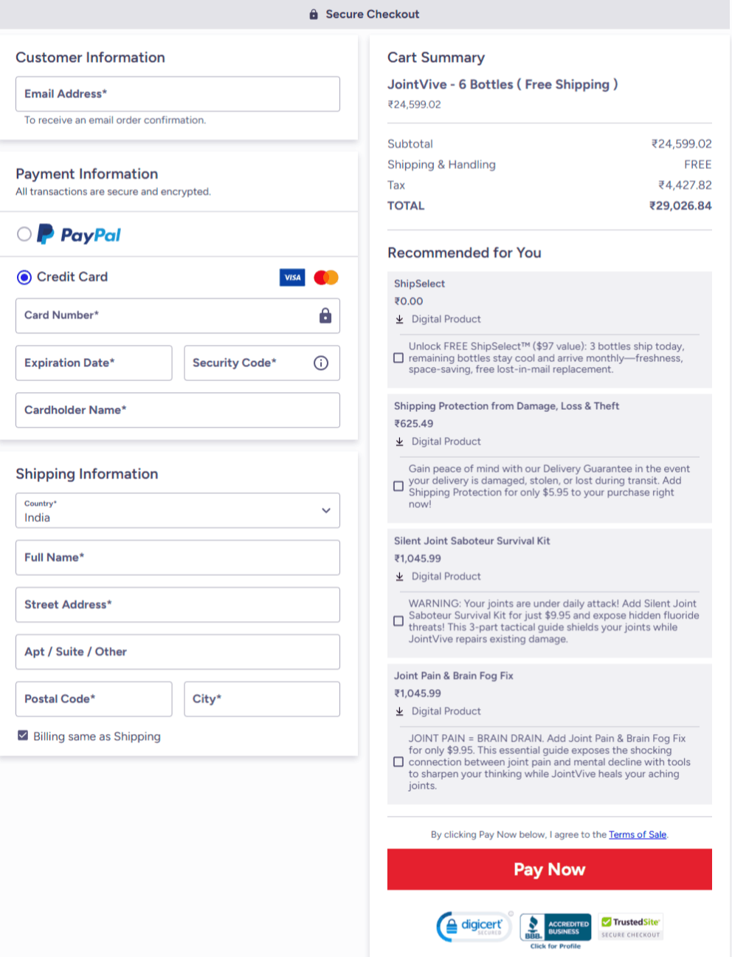Click the Mastercard icon
This screenshot has width=732, height=957.
tap(325, 277)
